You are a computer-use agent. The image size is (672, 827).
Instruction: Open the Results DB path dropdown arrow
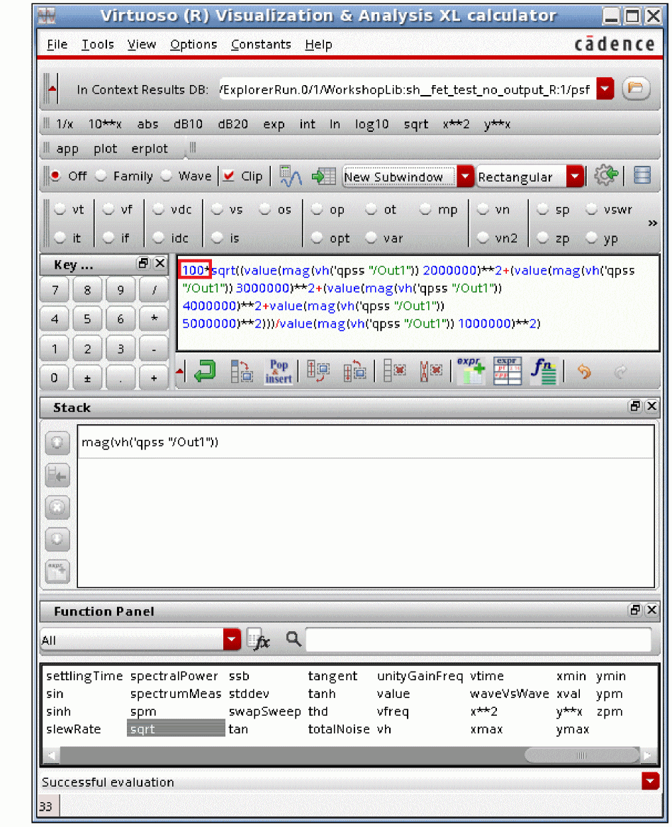[605, 89]
